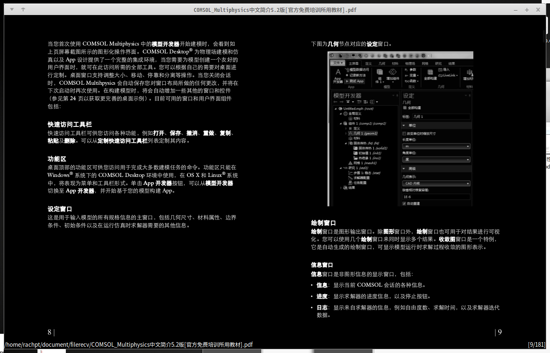Open the 长度单位 dropdown showing m
Image resolution: width=550 pixels, height=353 pixels.
point(436,146)
